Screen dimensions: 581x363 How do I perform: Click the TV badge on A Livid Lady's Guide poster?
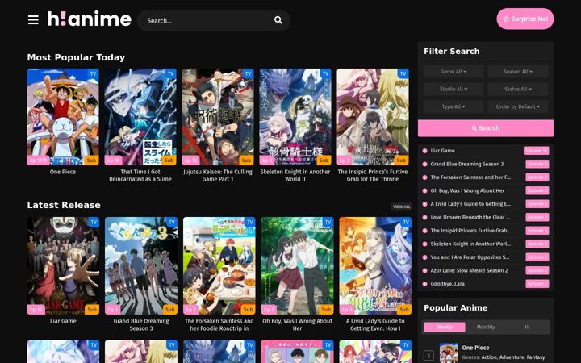pos(406,223)
